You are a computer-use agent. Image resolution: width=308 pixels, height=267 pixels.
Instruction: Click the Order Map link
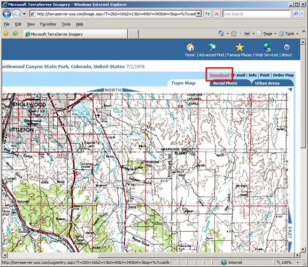point(283,75)
